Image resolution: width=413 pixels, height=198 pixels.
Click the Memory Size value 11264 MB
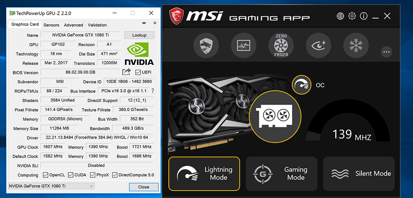pos(59,128)
